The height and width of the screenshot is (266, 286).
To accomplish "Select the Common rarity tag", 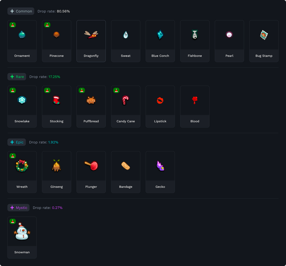I will [21, 11].
